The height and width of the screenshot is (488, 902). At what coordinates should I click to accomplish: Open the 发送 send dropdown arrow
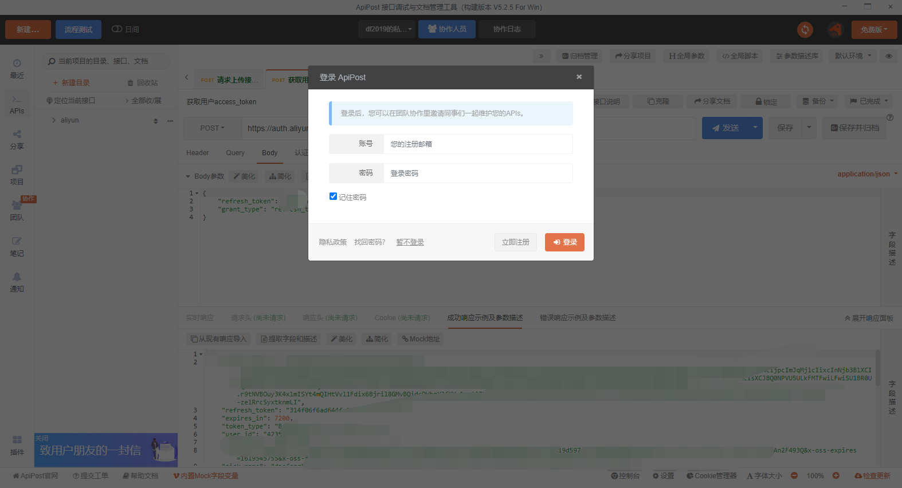pos(755,128)
